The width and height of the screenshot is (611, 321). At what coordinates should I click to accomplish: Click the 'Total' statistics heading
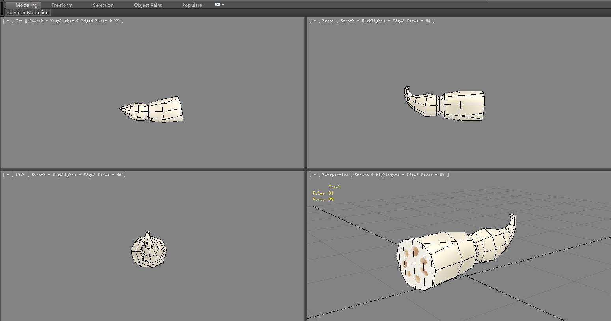point(334,187)
